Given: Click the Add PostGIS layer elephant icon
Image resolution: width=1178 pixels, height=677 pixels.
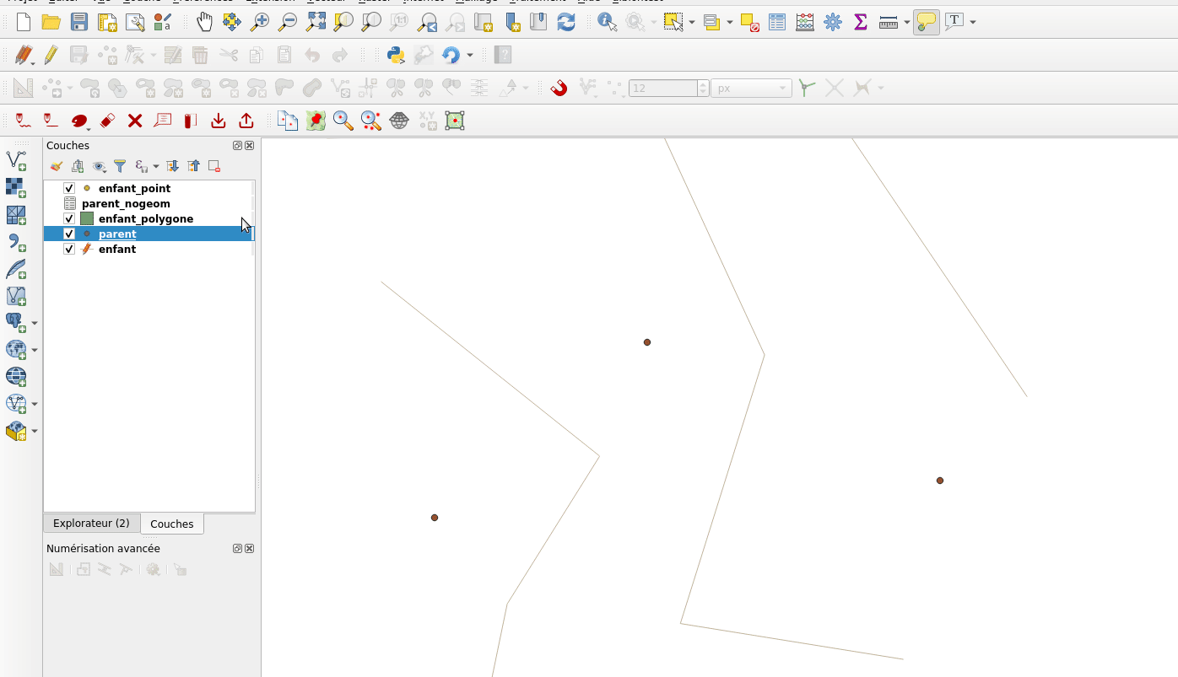Looking at the screenshot, I should pyautogui.click(x=15, y=321).
